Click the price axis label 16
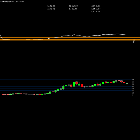This screenshot has height=140, width=140. 133,91
